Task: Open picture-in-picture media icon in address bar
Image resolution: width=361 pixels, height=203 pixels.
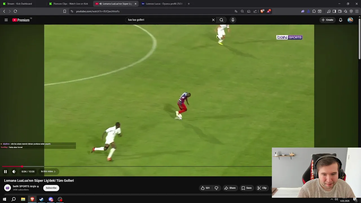Action: coord(249,11)
